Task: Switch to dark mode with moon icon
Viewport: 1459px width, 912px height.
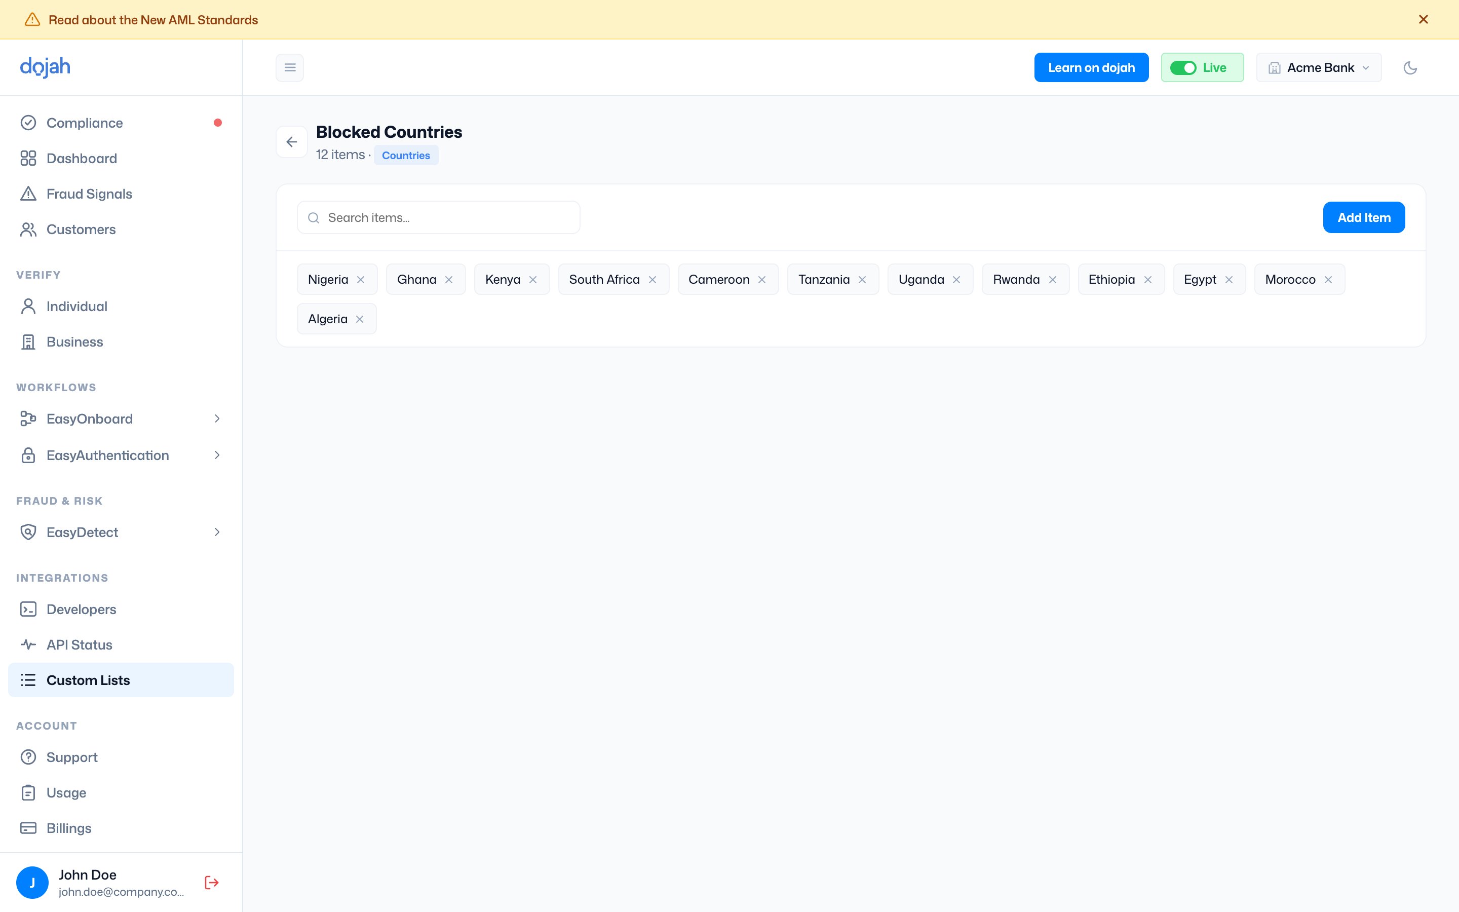Action: point(1410,67)
